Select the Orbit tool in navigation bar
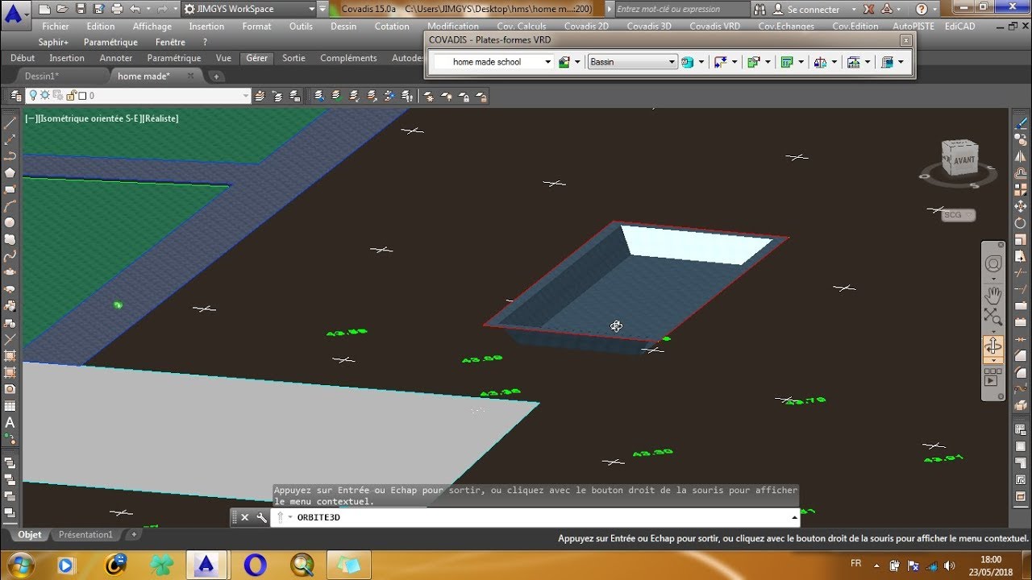Image resolution: width=1032 pixels, height=580 pixels. [993, 346]
